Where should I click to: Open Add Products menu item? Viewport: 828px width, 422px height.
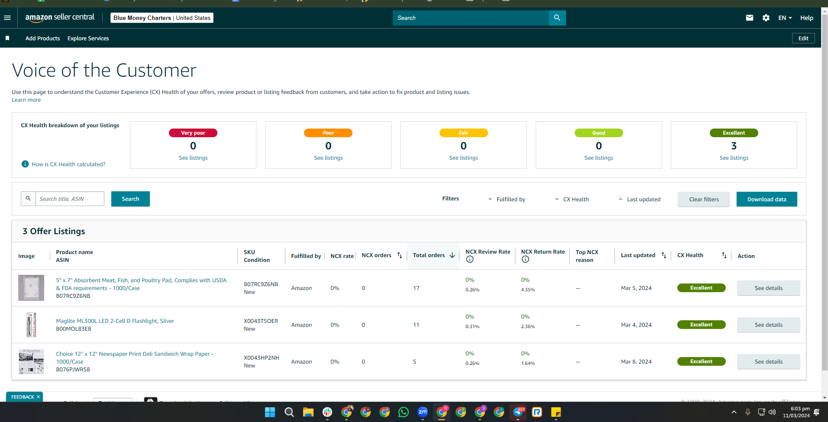pos(42,38)
